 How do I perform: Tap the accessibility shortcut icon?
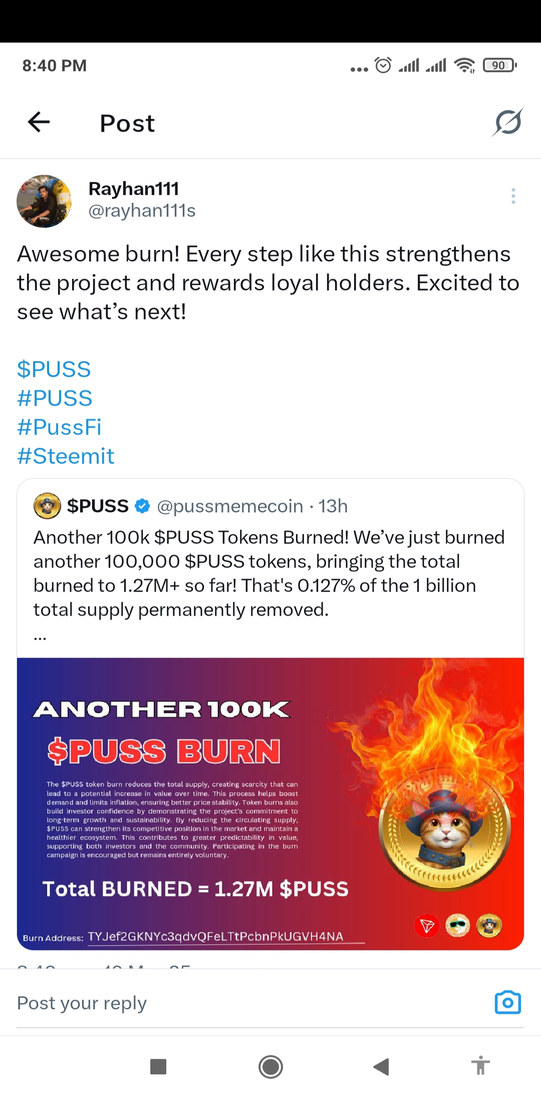pos(480,1066)
